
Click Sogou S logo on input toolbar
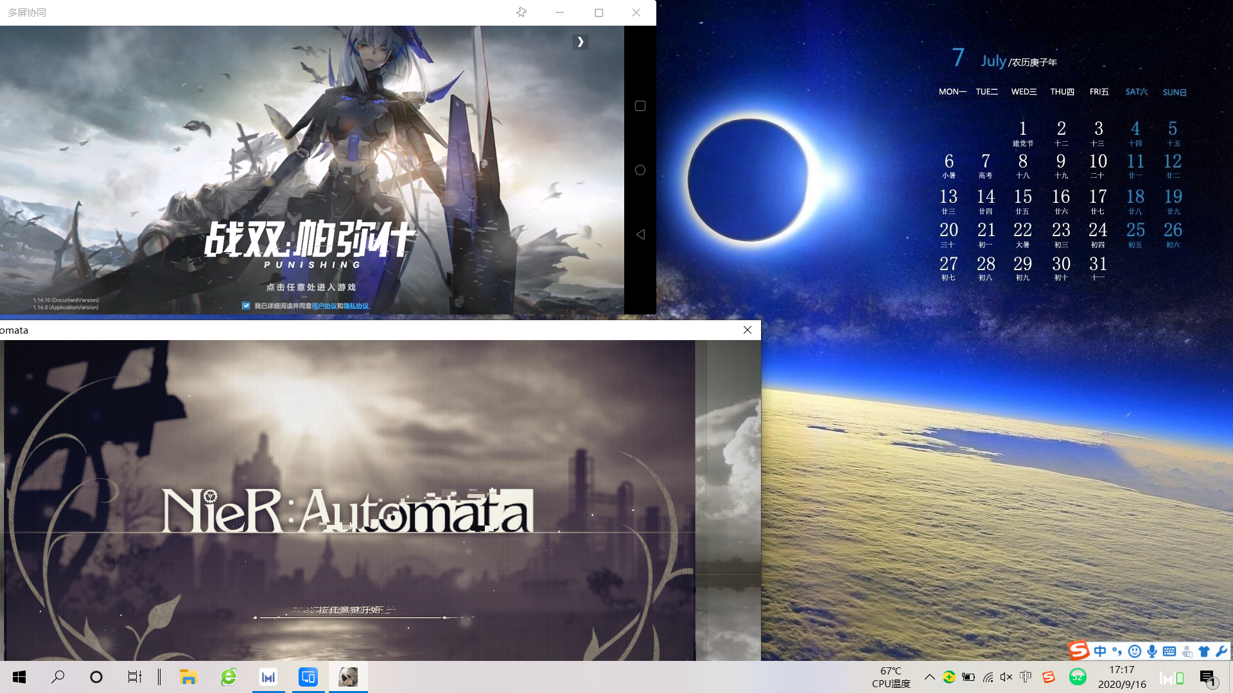pyautogui.click(x=1079, y=651)
